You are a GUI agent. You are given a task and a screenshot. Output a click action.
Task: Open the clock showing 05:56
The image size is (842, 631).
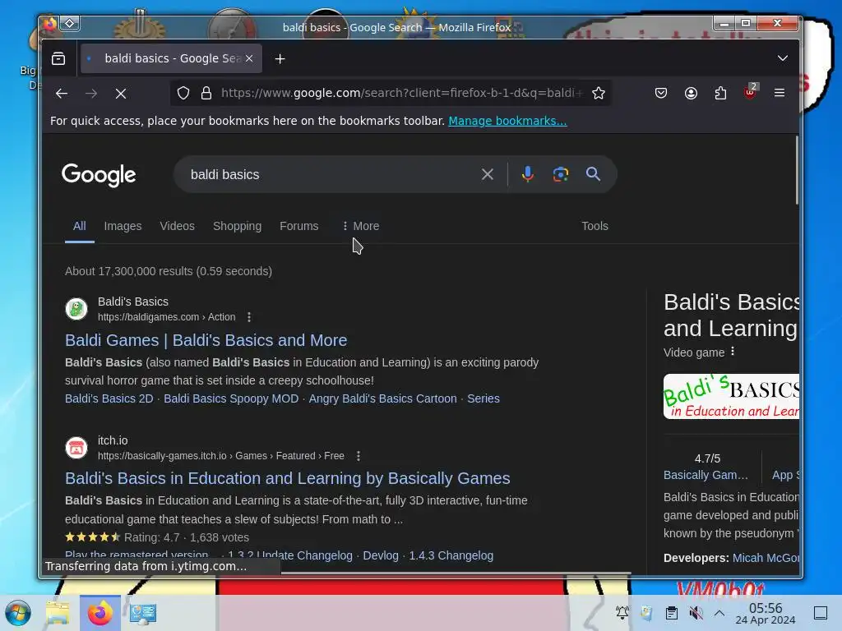coord(766,613)
